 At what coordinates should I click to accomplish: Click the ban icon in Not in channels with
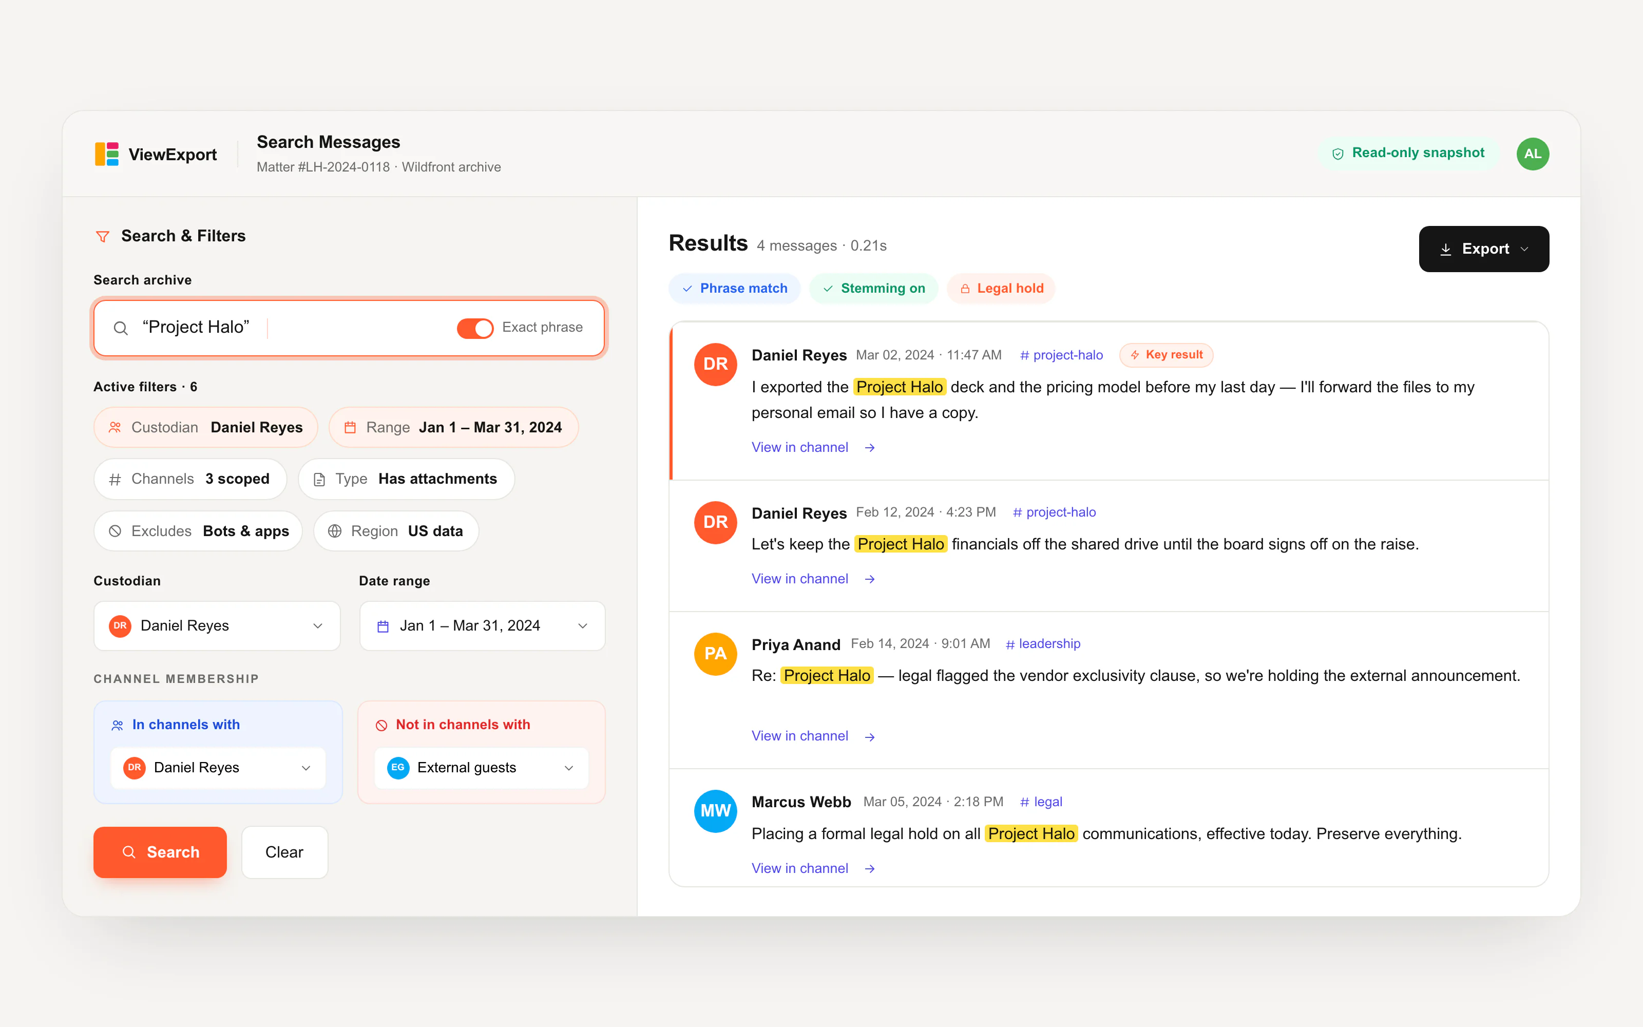click(x=381, y=726)
